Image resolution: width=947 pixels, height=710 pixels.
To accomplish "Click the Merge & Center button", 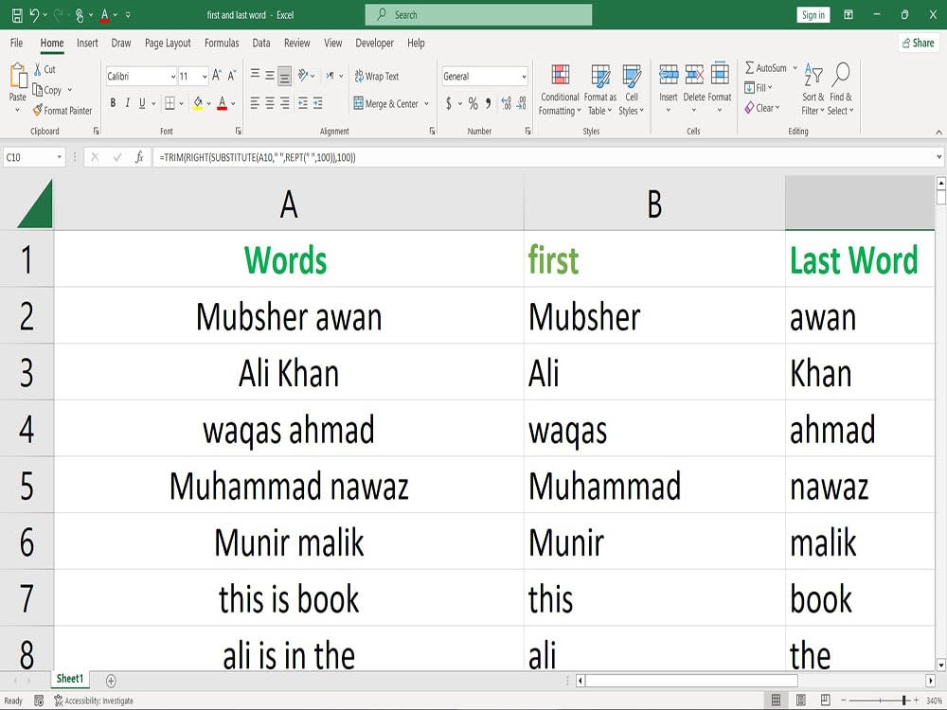I will [x=386, y=104].
